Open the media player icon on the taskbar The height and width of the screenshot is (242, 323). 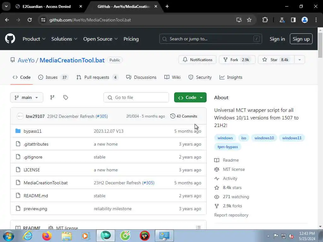tap(85, 236)
